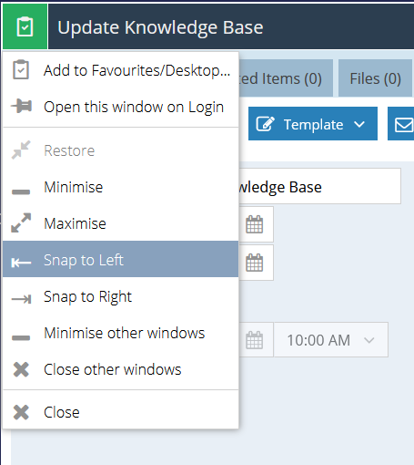Switch to the Items (0) tab
Image resolution: width=414 pixels, height=465 pixels.
click(x=285, y=78)
